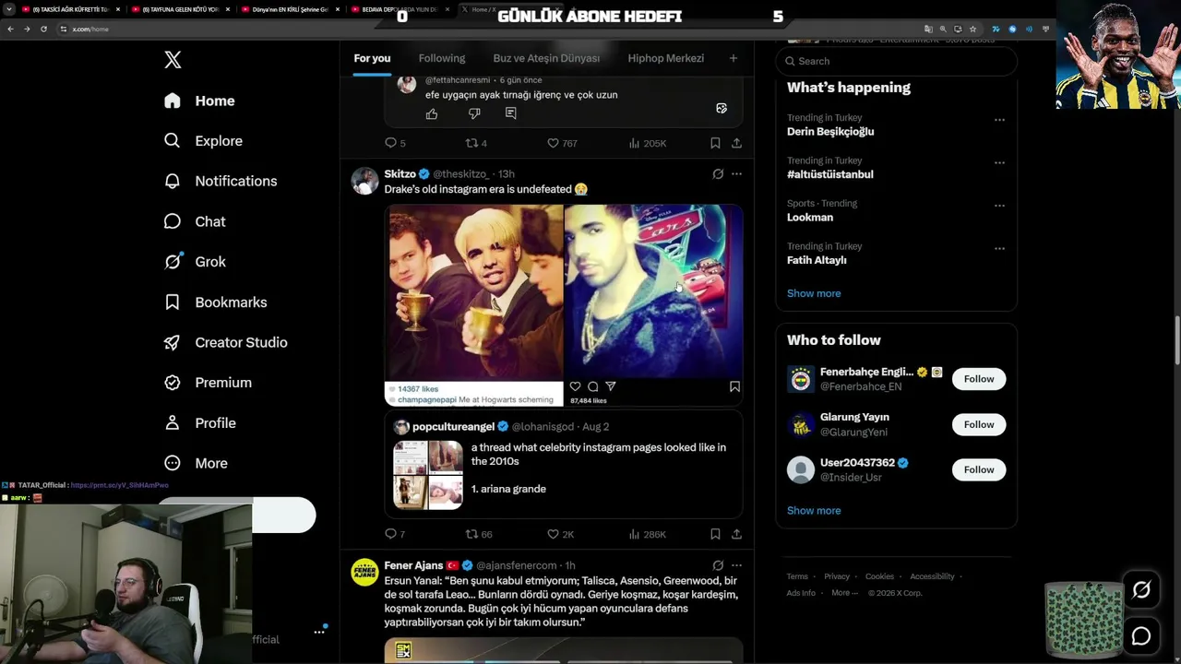The width and height of the screenshot is (1181, 664).
Task: Open the Derin Beşikçioğlu trending topic
Action: [830, 132]
